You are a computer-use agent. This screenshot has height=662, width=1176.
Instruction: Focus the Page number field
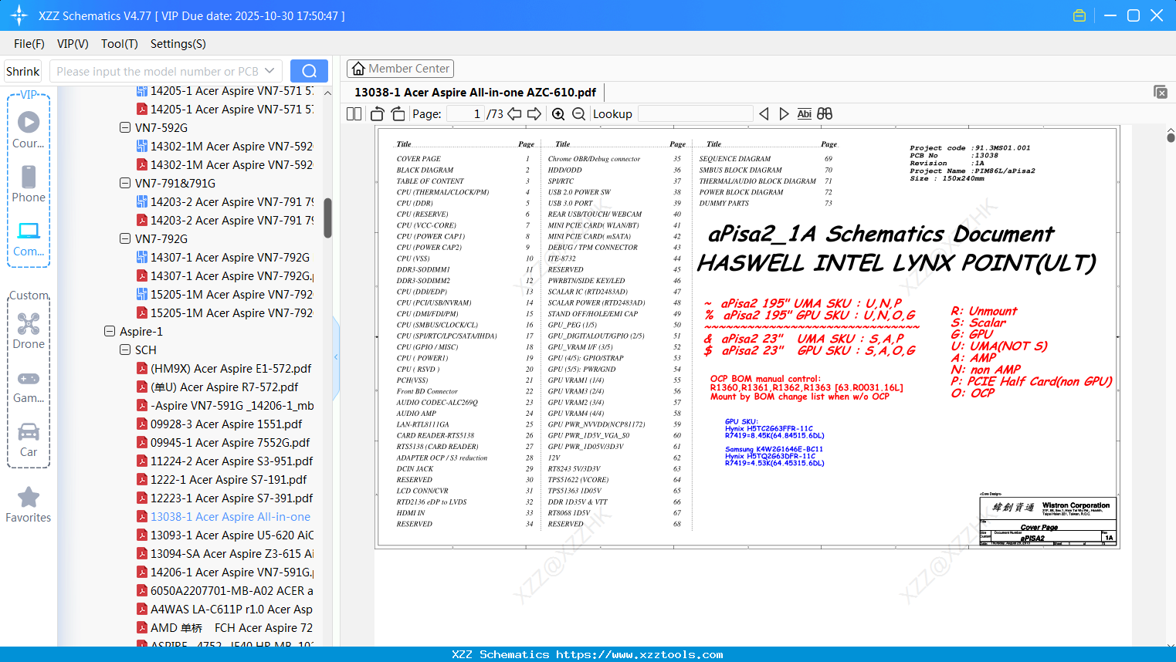click(466, 114)
